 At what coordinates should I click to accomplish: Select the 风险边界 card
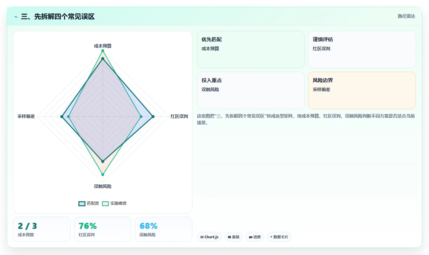(x=362, y=90)
